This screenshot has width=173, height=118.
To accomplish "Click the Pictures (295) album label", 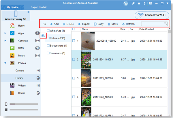I will (57, 38).
